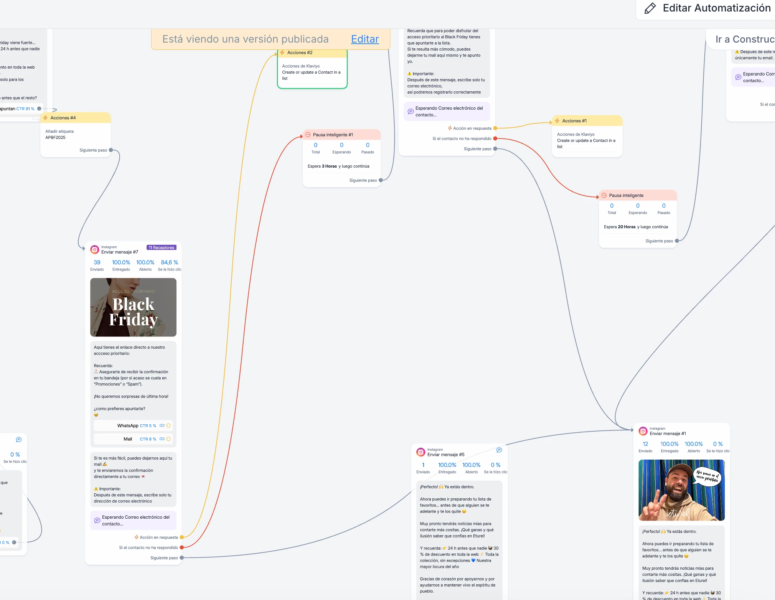Click the Editar link in the banner

click(364, 39)
